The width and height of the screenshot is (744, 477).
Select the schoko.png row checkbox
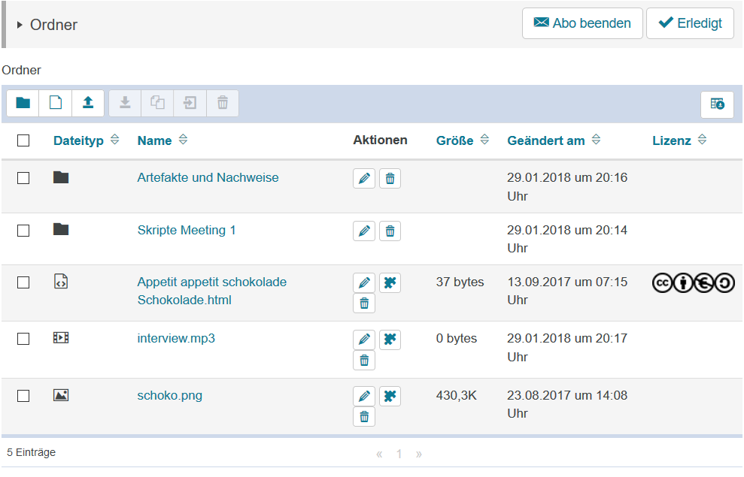pos(23,396)
